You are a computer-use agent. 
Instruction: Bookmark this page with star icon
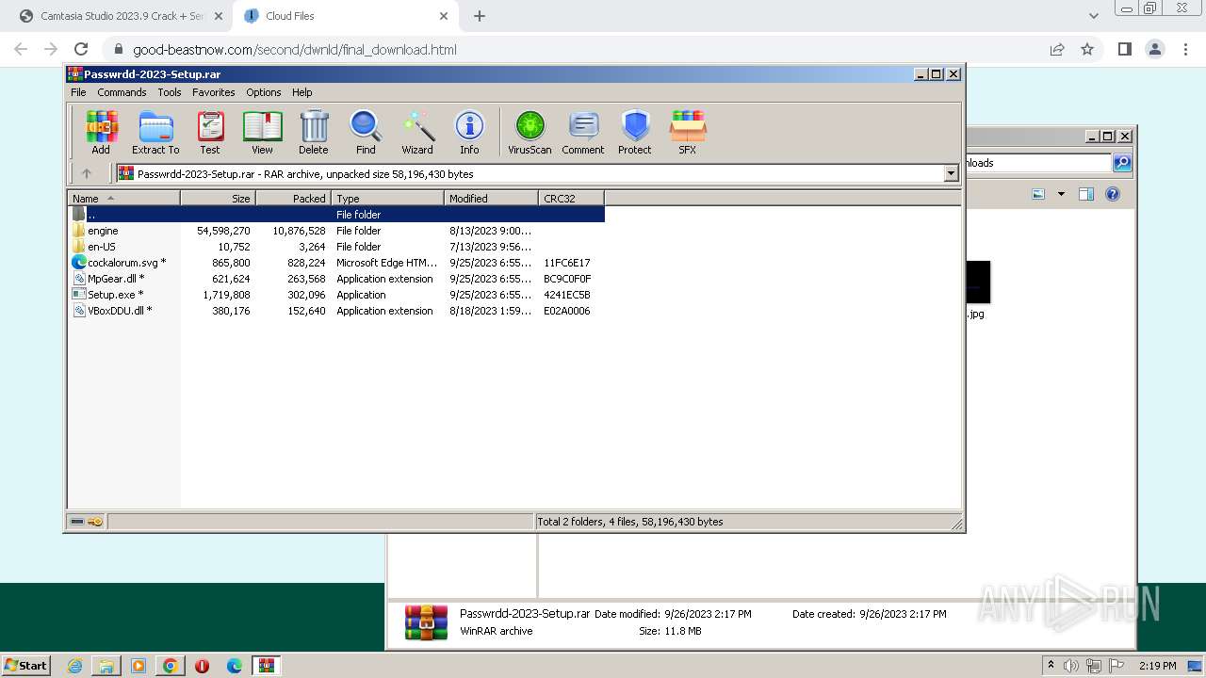(x=1087, y=50)
